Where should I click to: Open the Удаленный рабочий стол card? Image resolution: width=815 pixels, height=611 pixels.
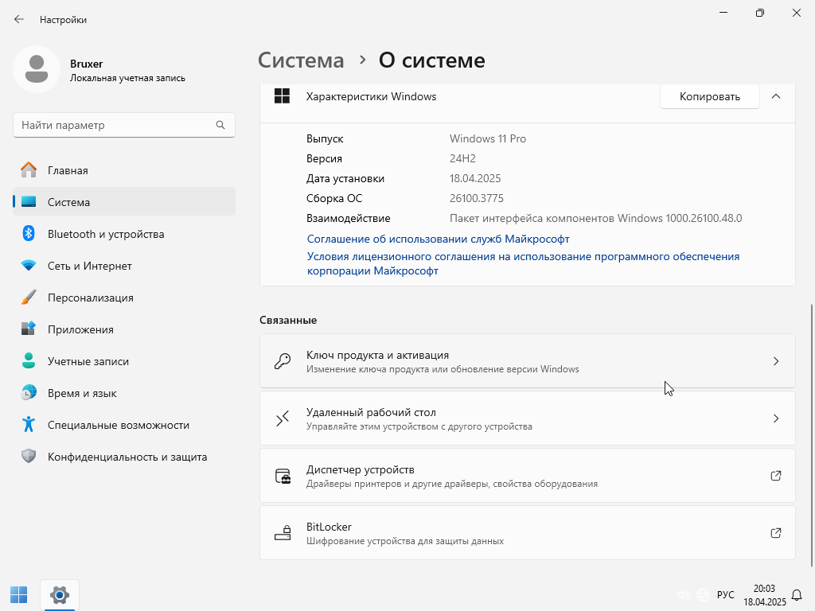point(528,418)
